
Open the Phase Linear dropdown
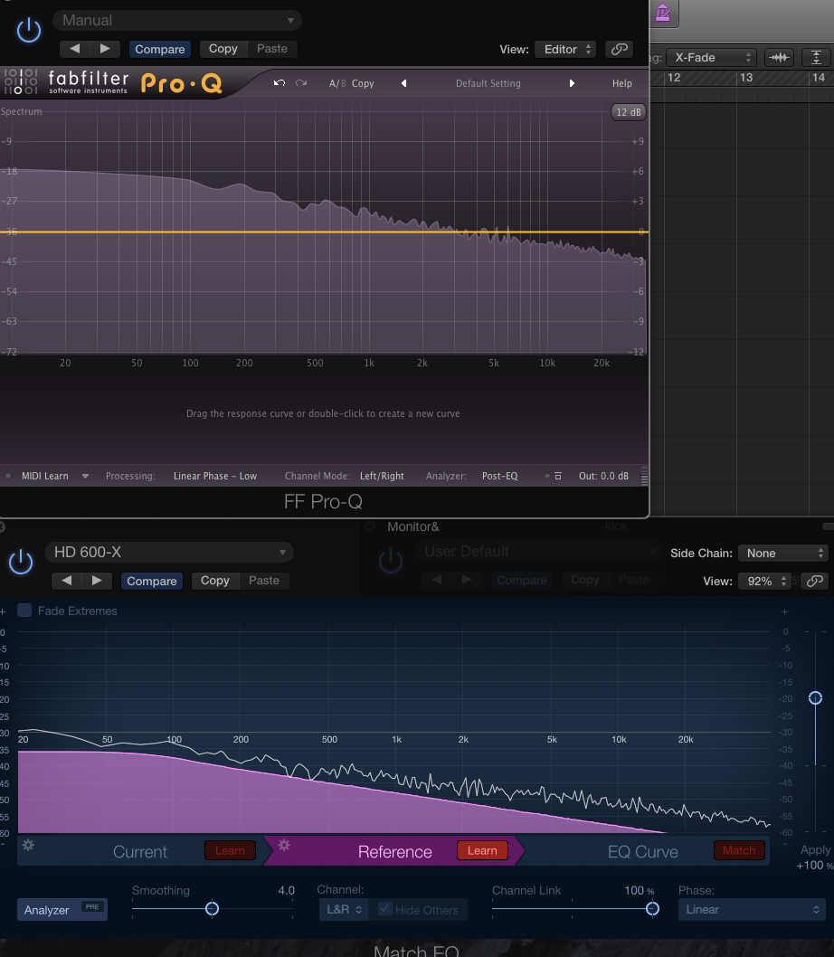point(753,909)
